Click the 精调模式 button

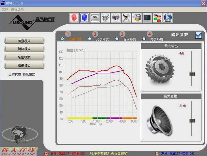(x=24, y=66)
